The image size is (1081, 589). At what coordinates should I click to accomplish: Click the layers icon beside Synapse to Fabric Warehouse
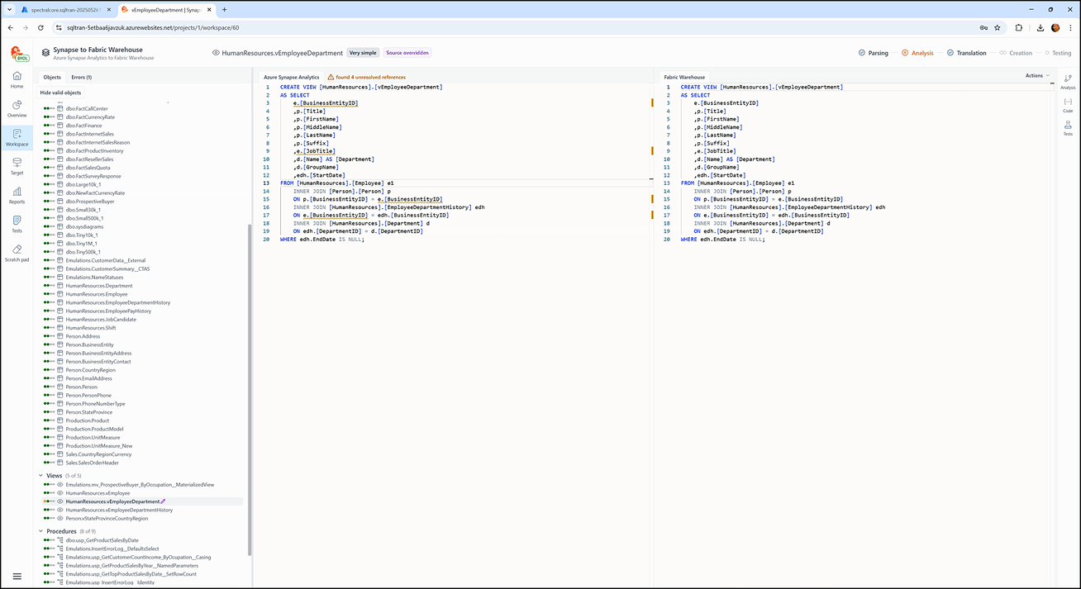(x=45, y=53)
